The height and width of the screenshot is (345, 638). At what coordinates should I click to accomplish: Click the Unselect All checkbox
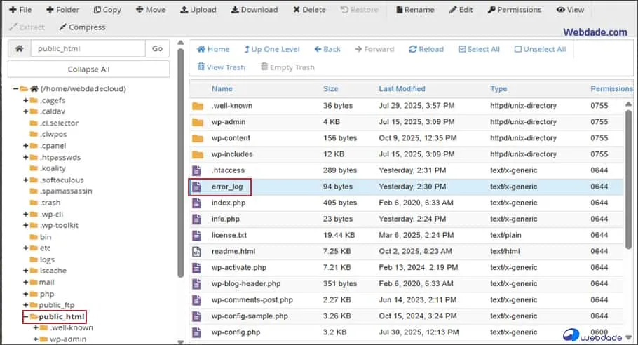tap(518, 49)
